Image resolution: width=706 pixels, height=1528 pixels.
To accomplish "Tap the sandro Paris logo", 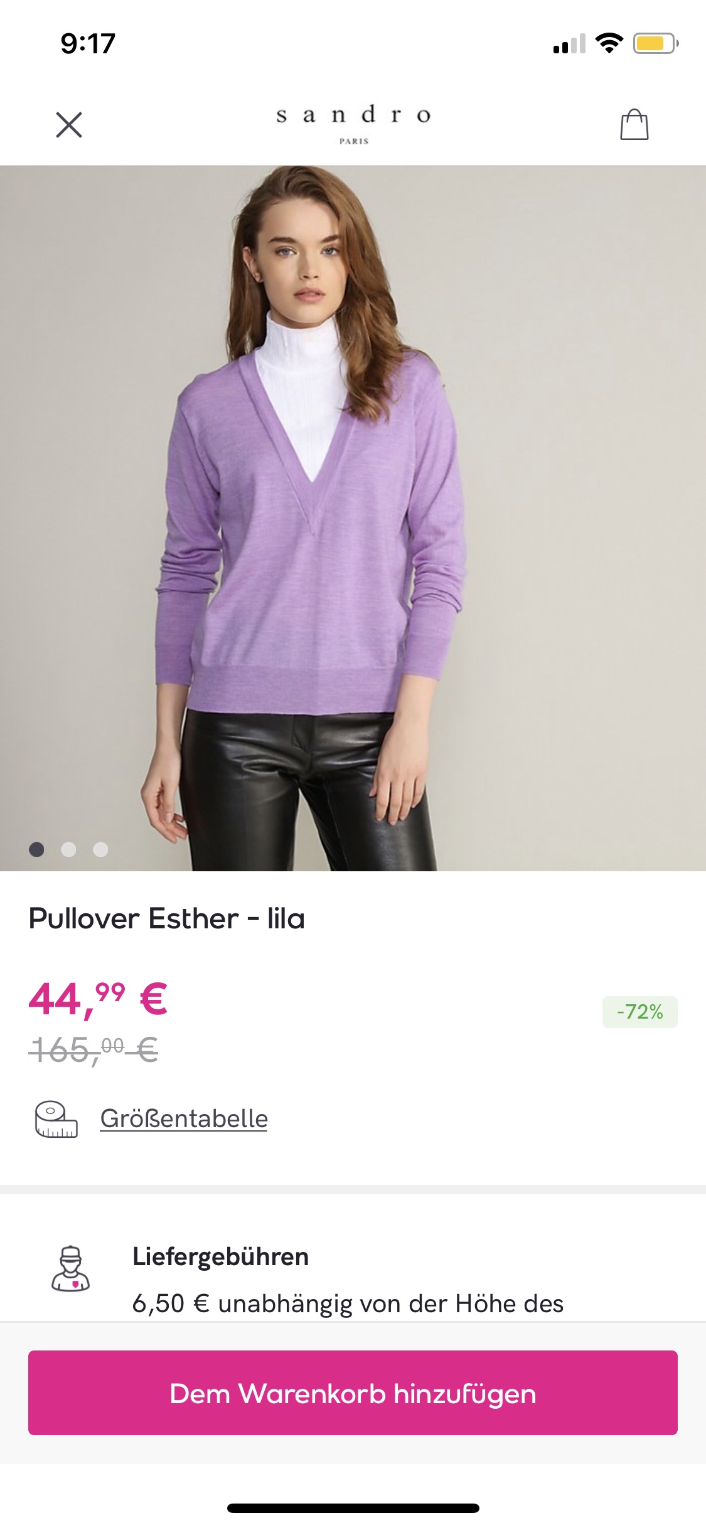I will [353, 124].
